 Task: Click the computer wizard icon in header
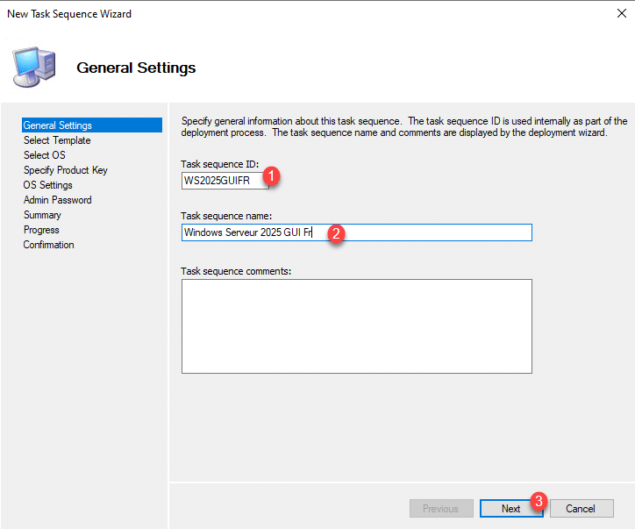[x=33, y=66]
